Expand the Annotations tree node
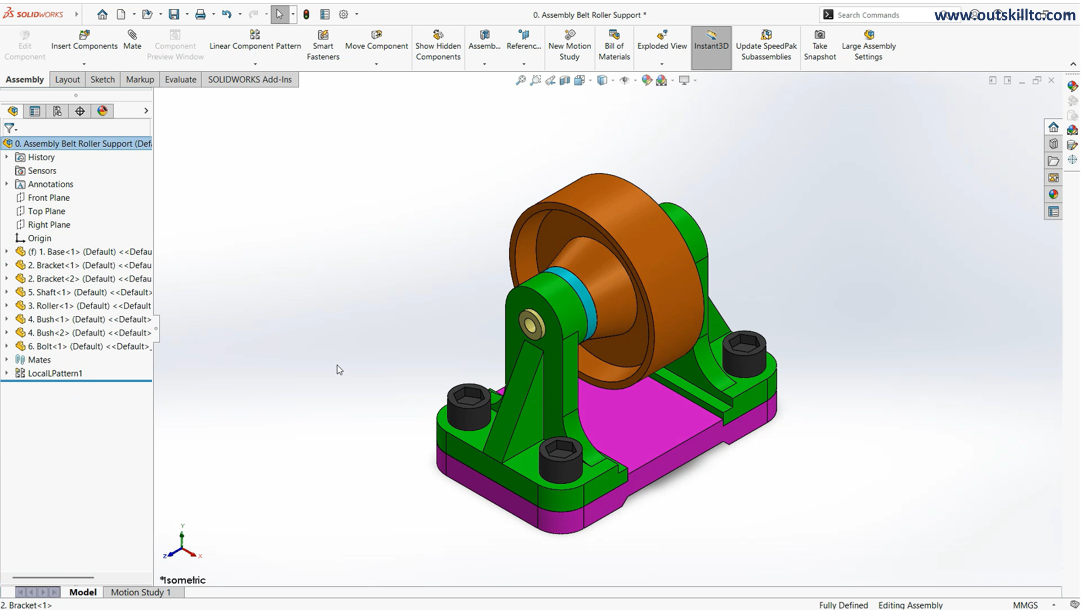The height and width of the screenshot is (610, 1089). tap(6, 184)
